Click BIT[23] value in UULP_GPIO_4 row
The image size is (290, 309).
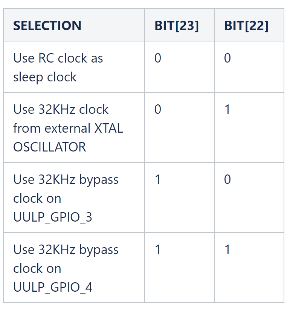[158, 250]
